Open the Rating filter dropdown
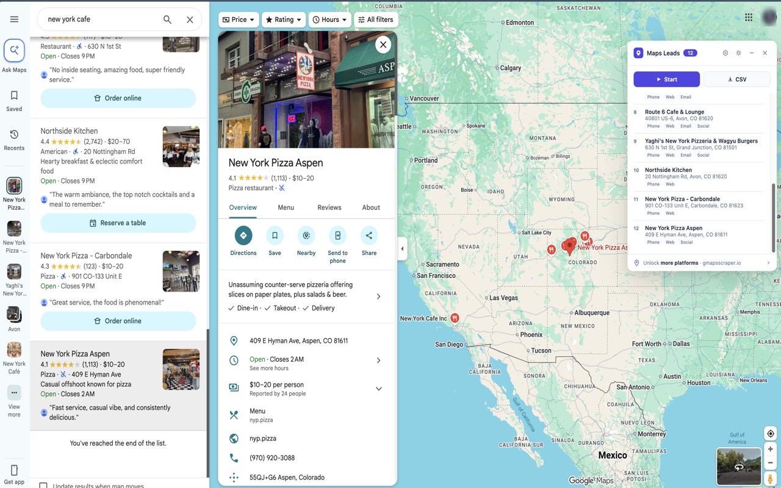This screenshot has width=781, height=488. 284,20
